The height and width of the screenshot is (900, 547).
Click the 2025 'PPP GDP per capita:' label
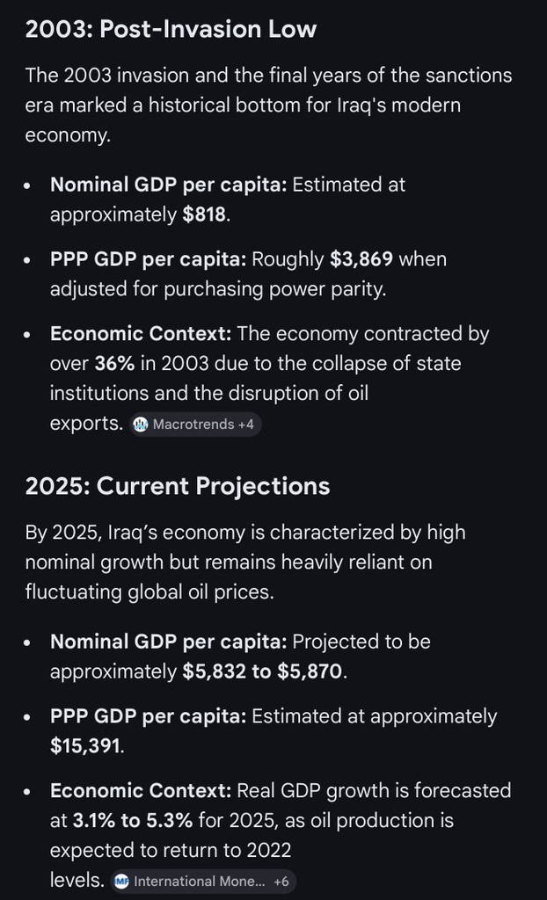pyautogui.click(x=148, y=716)
